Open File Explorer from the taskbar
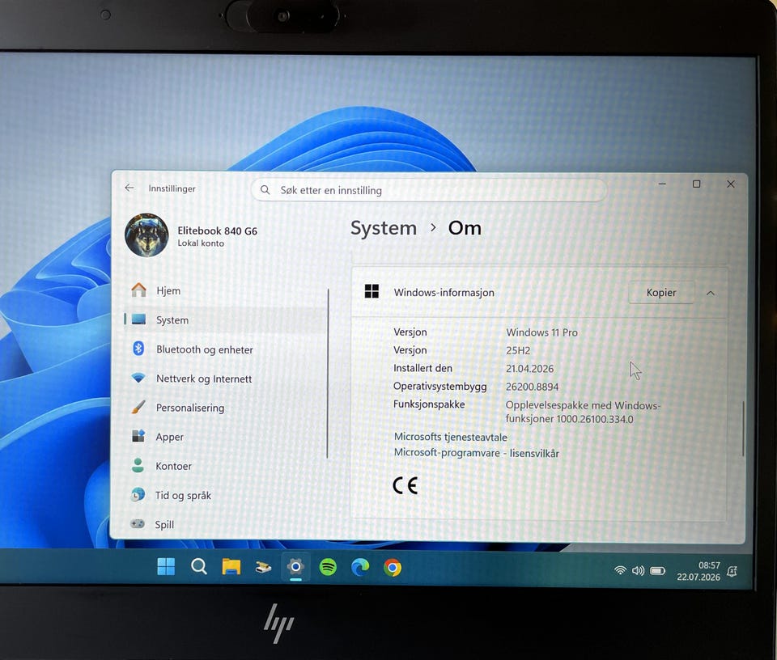This screenshot has height=660, width=777. 231,566
